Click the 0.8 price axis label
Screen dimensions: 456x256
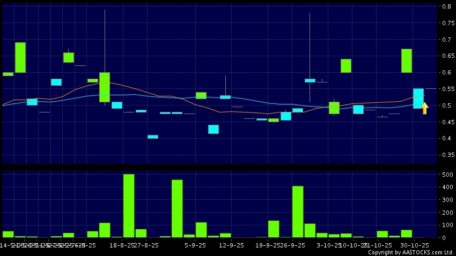446,7
